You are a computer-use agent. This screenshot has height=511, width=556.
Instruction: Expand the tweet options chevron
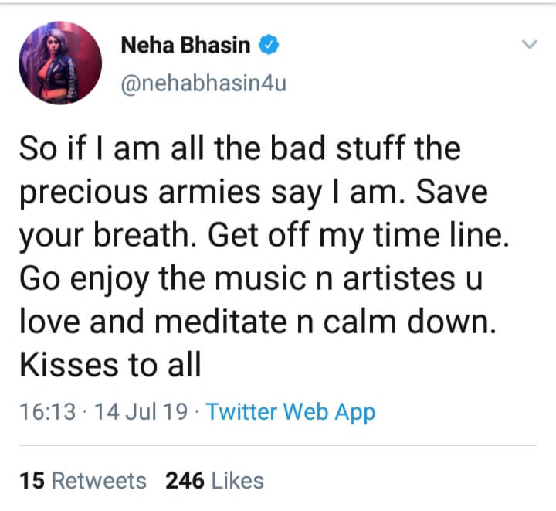pos(529,45)
